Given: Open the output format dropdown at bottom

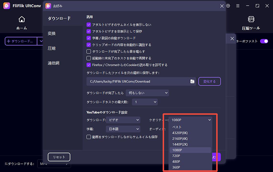Looking at the screenshot, I should click(x=54, y=164).
